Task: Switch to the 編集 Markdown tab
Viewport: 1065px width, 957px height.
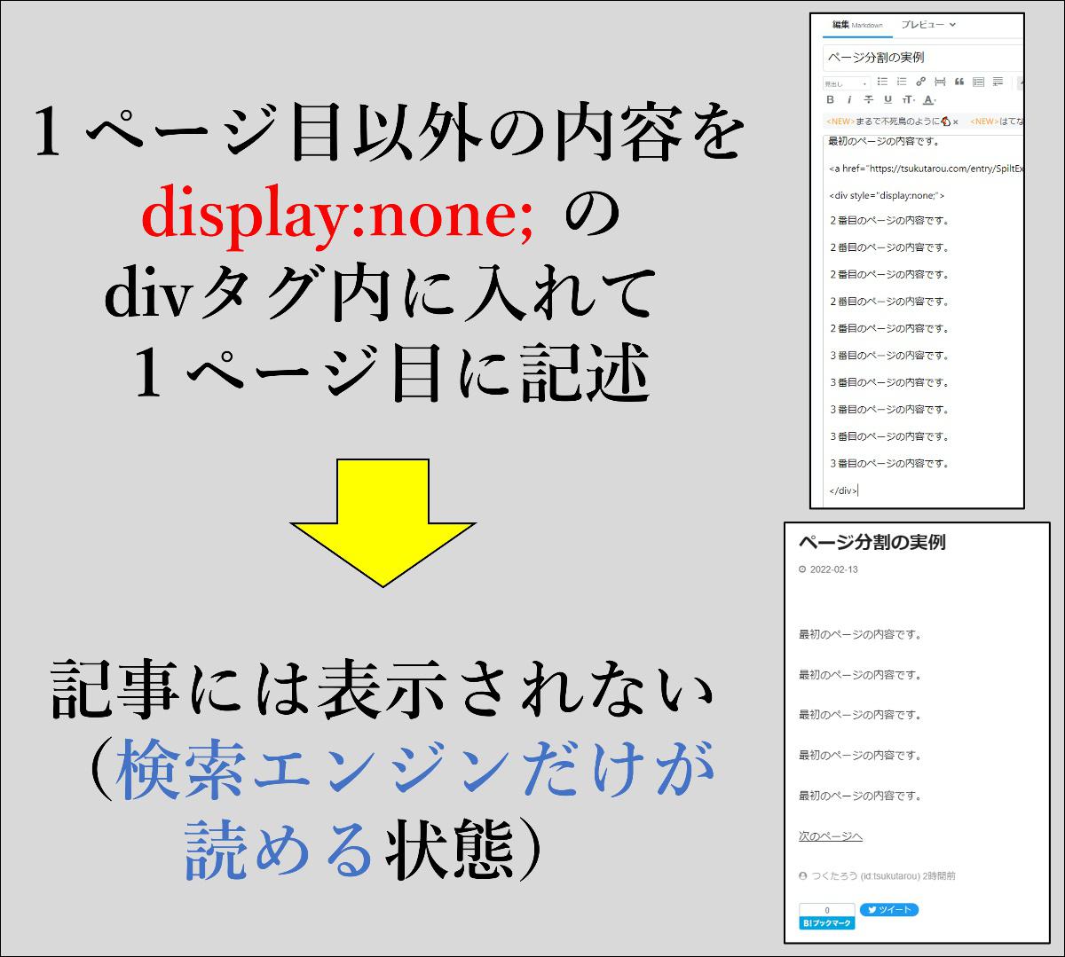Action: click(857, 25)
